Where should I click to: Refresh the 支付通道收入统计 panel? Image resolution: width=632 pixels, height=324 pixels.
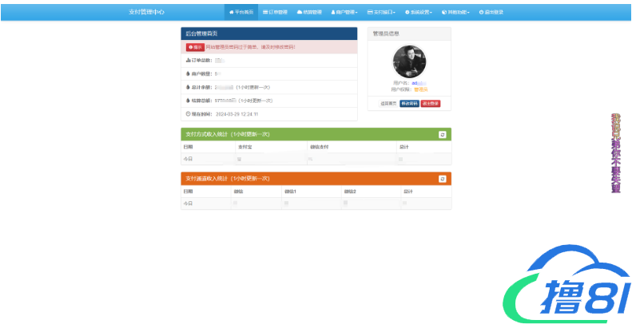(442, 179)
